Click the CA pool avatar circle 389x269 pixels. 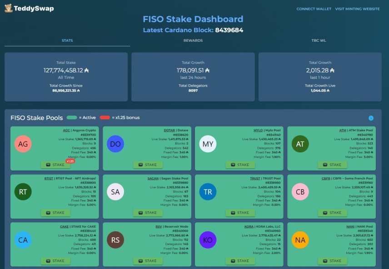click(23, 240)
